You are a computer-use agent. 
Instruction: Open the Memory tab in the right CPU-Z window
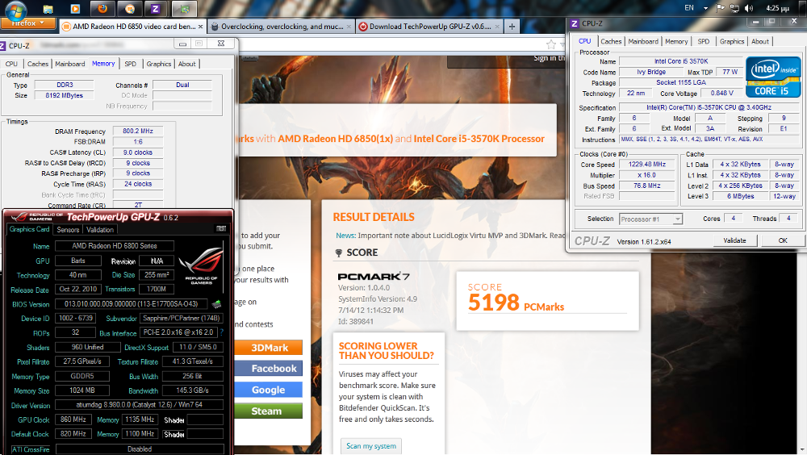(676, 41)
